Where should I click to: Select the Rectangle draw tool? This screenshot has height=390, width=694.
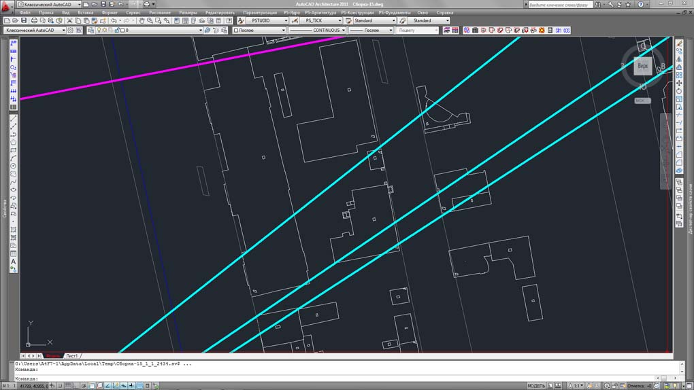click(14, 150)
